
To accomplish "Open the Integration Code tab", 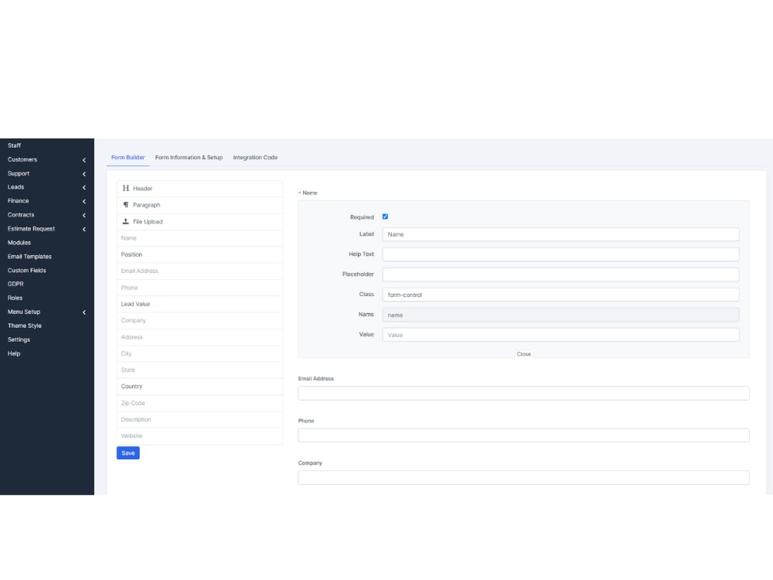I will coord(255,157).
